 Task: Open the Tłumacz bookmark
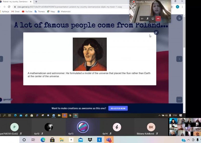[40, 11]
